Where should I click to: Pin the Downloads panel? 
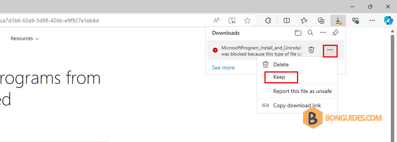click(x=335, y=33)
